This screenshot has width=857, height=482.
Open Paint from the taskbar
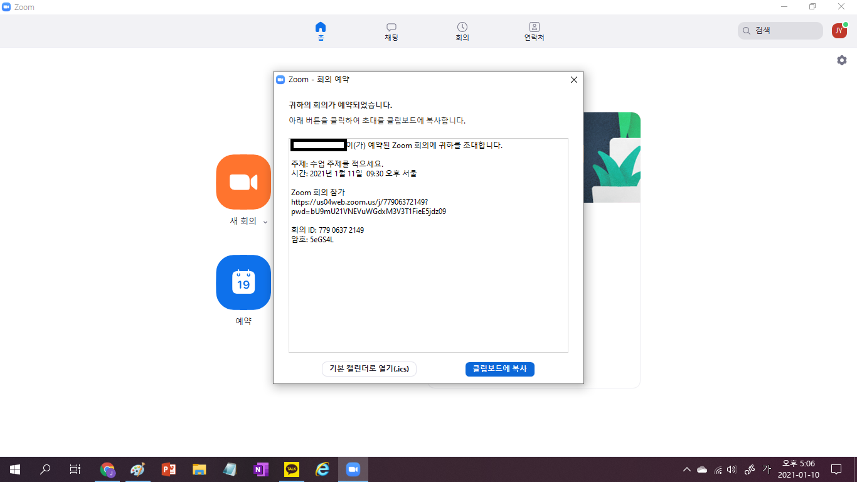pos(137,469)
